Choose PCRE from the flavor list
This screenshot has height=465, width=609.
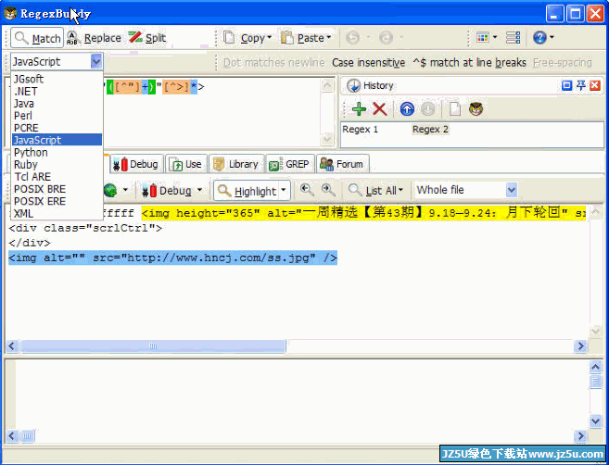tap(57, 128)
